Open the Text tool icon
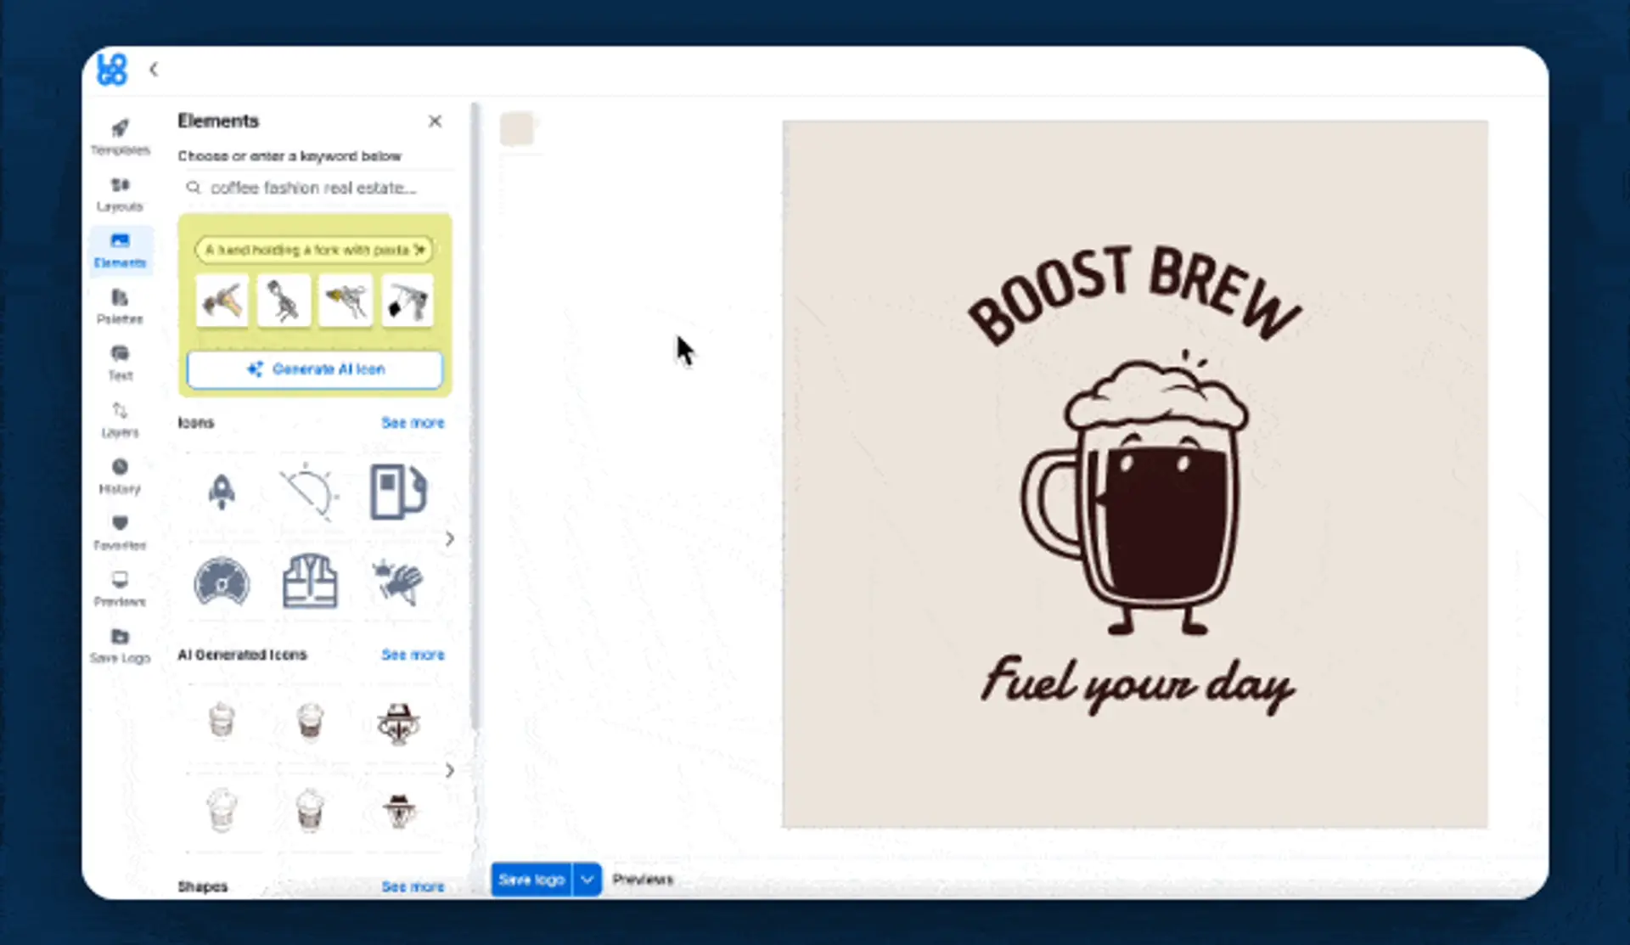This screenshot has height=945, width=1630. coord(120,354)
